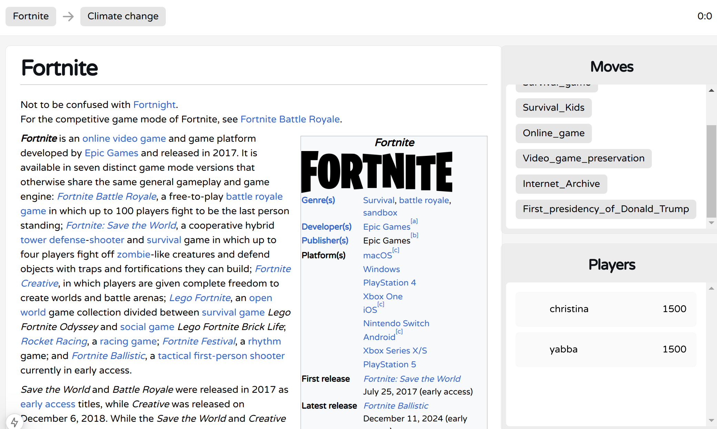Click the Fortnite logo image in infobox
The height and width of the screenshot is (429, 717).
pos(377,171)
